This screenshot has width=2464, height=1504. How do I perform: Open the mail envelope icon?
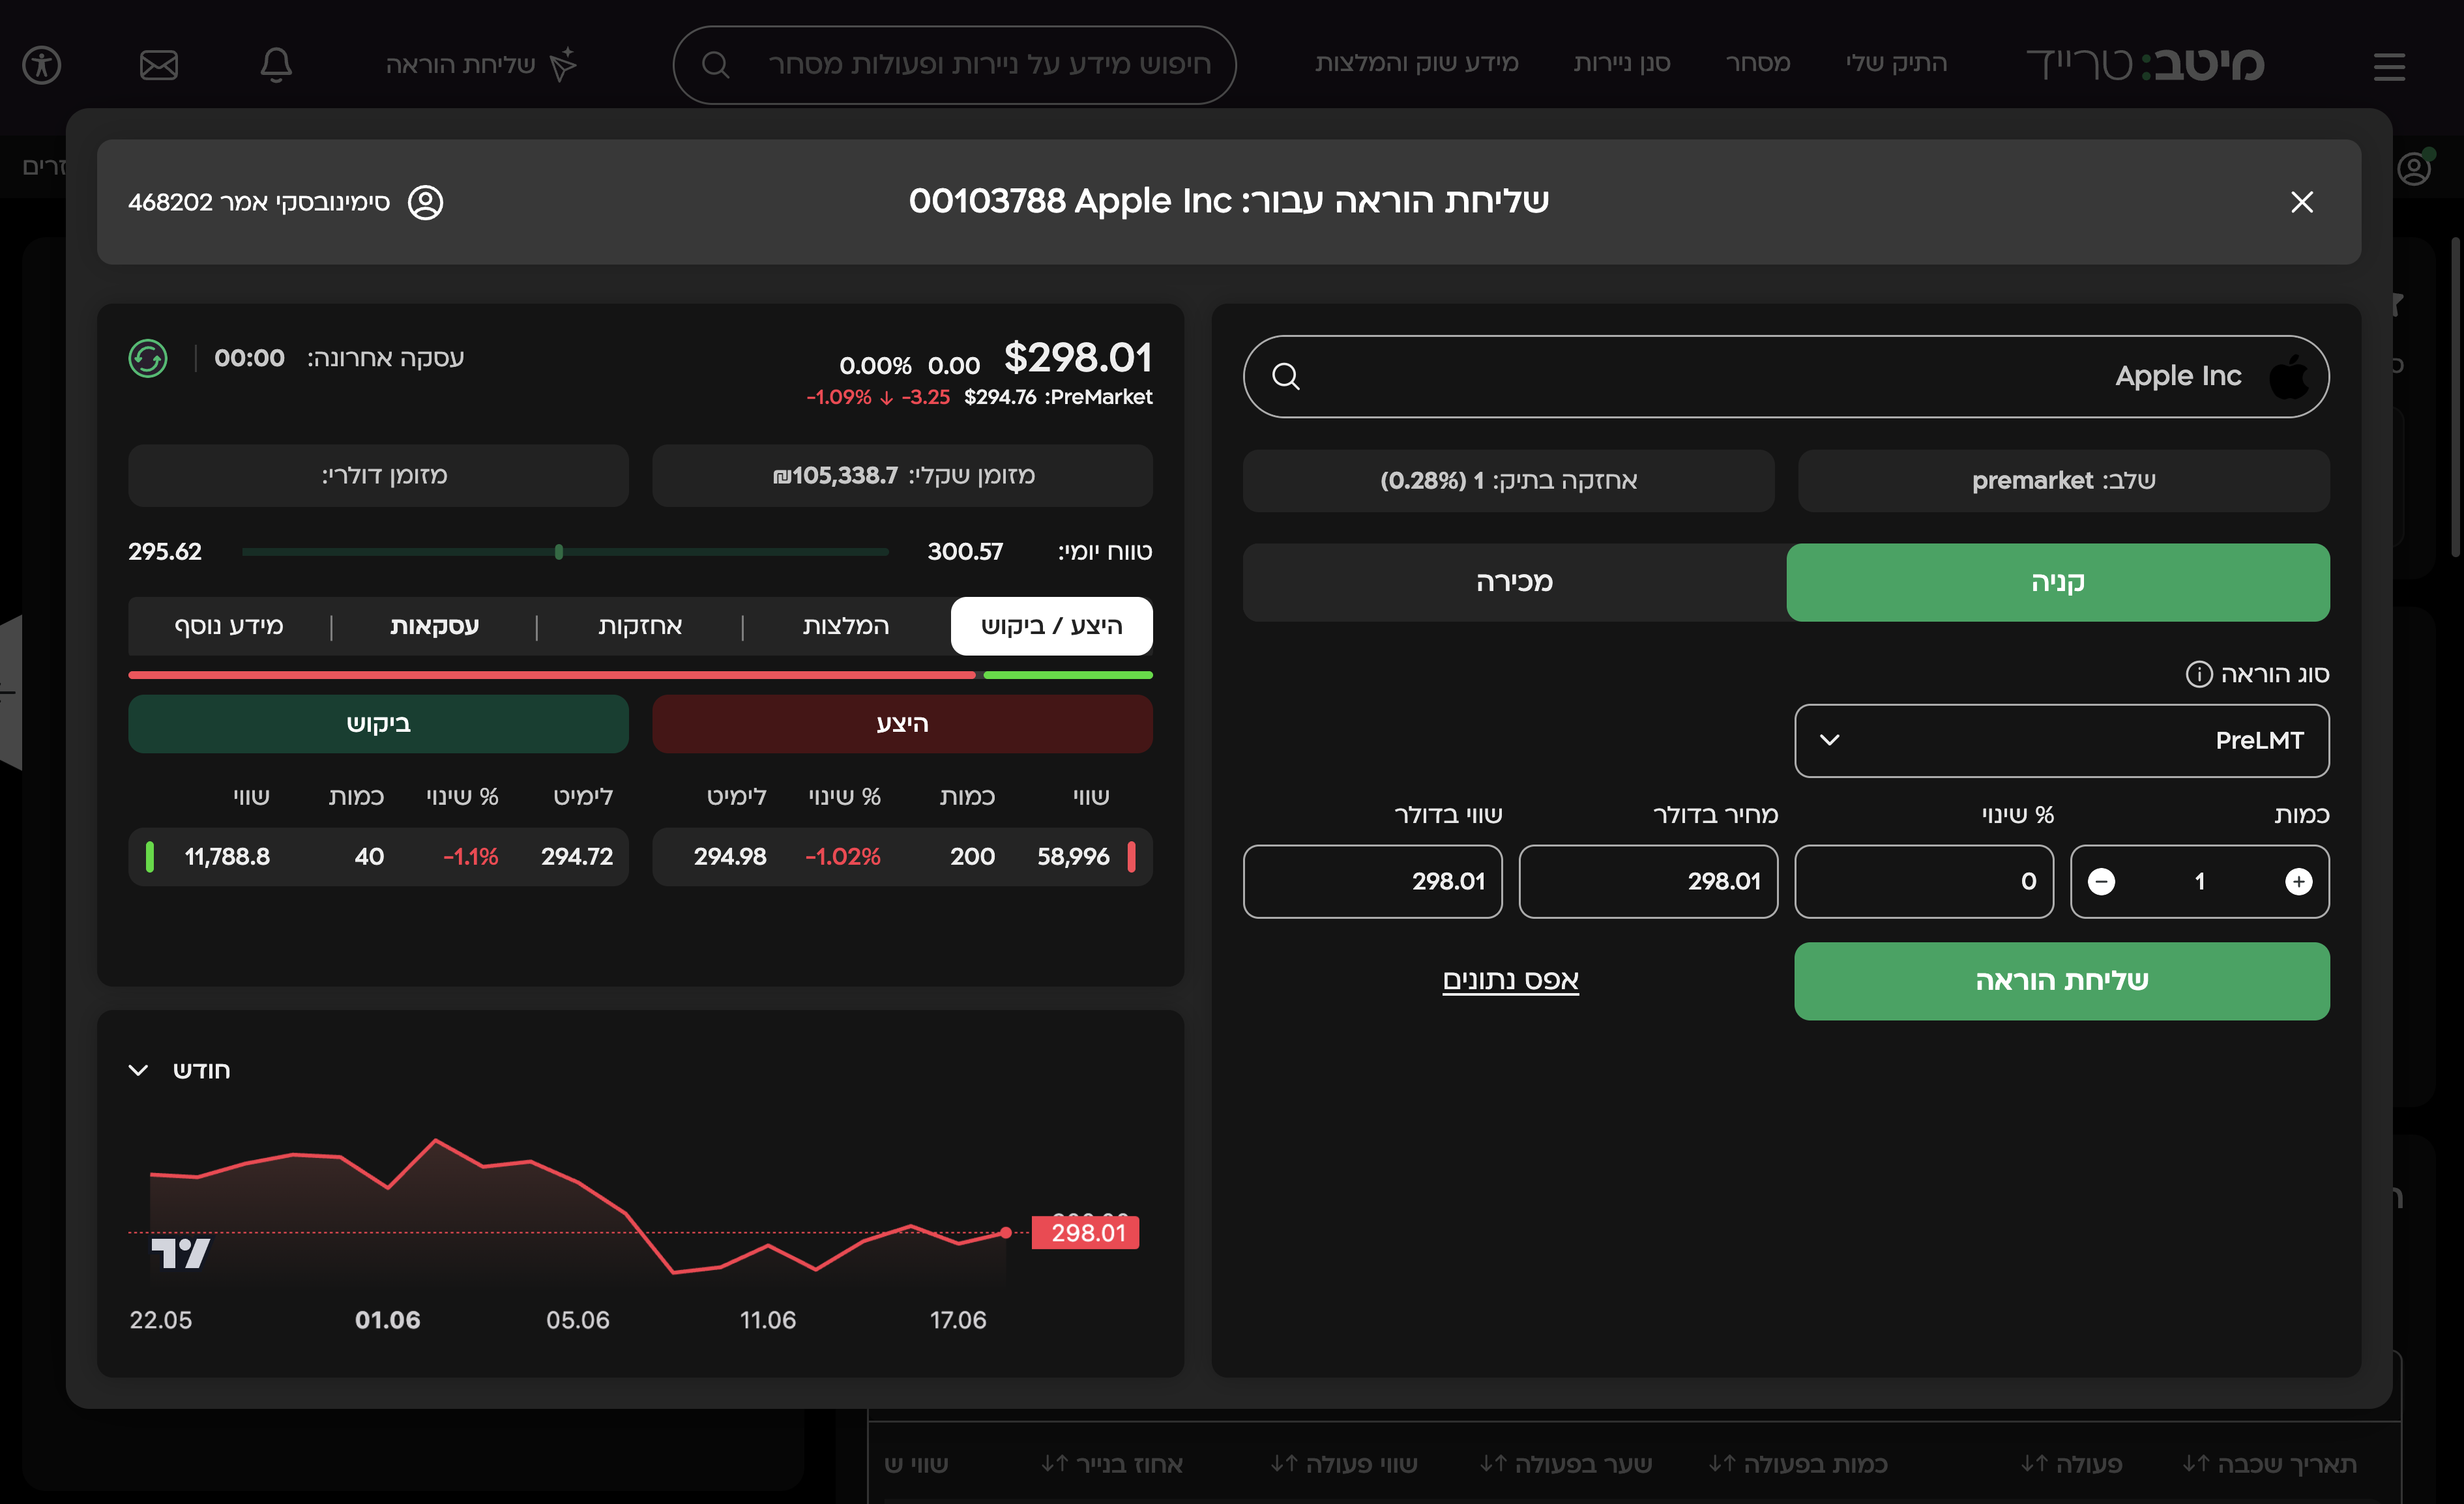(x=159, y=65)
